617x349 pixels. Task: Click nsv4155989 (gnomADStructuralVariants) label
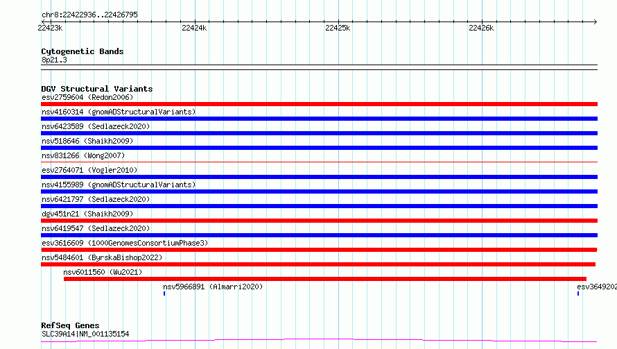(x=119, y=185)
